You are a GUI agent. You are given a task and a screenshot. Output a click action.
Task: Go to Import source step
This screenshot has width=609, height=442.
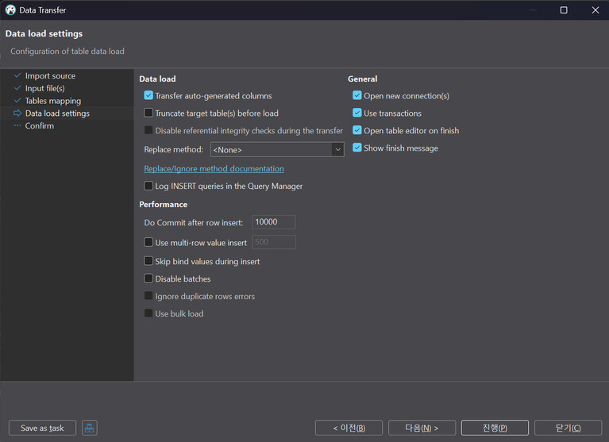[x=50, y=75]
